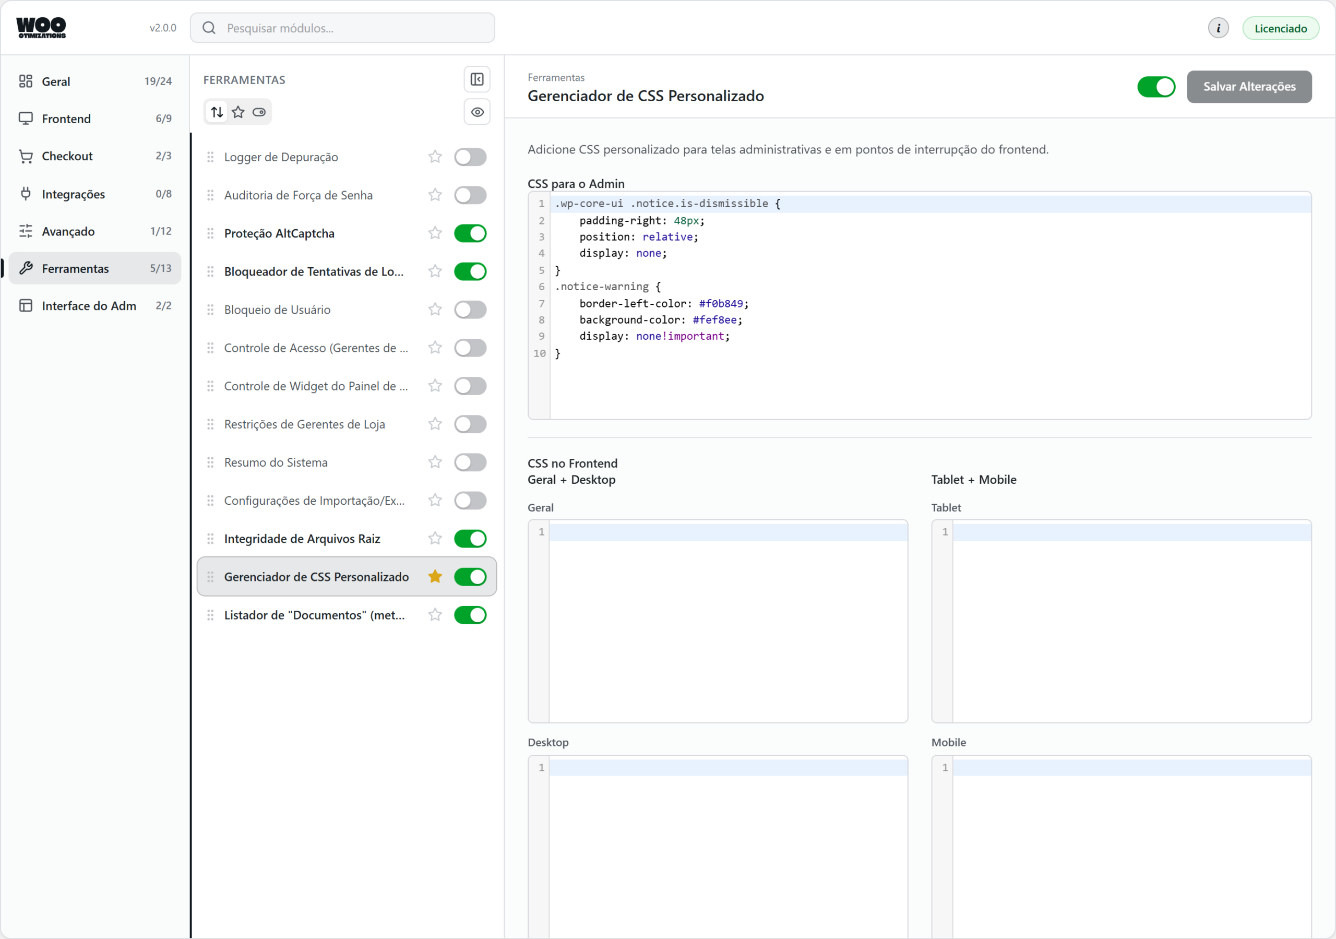This screenshot has width=1336, height=939.
Task: Disable the Listador de Documentos toggle
Action: click(470, 615)
